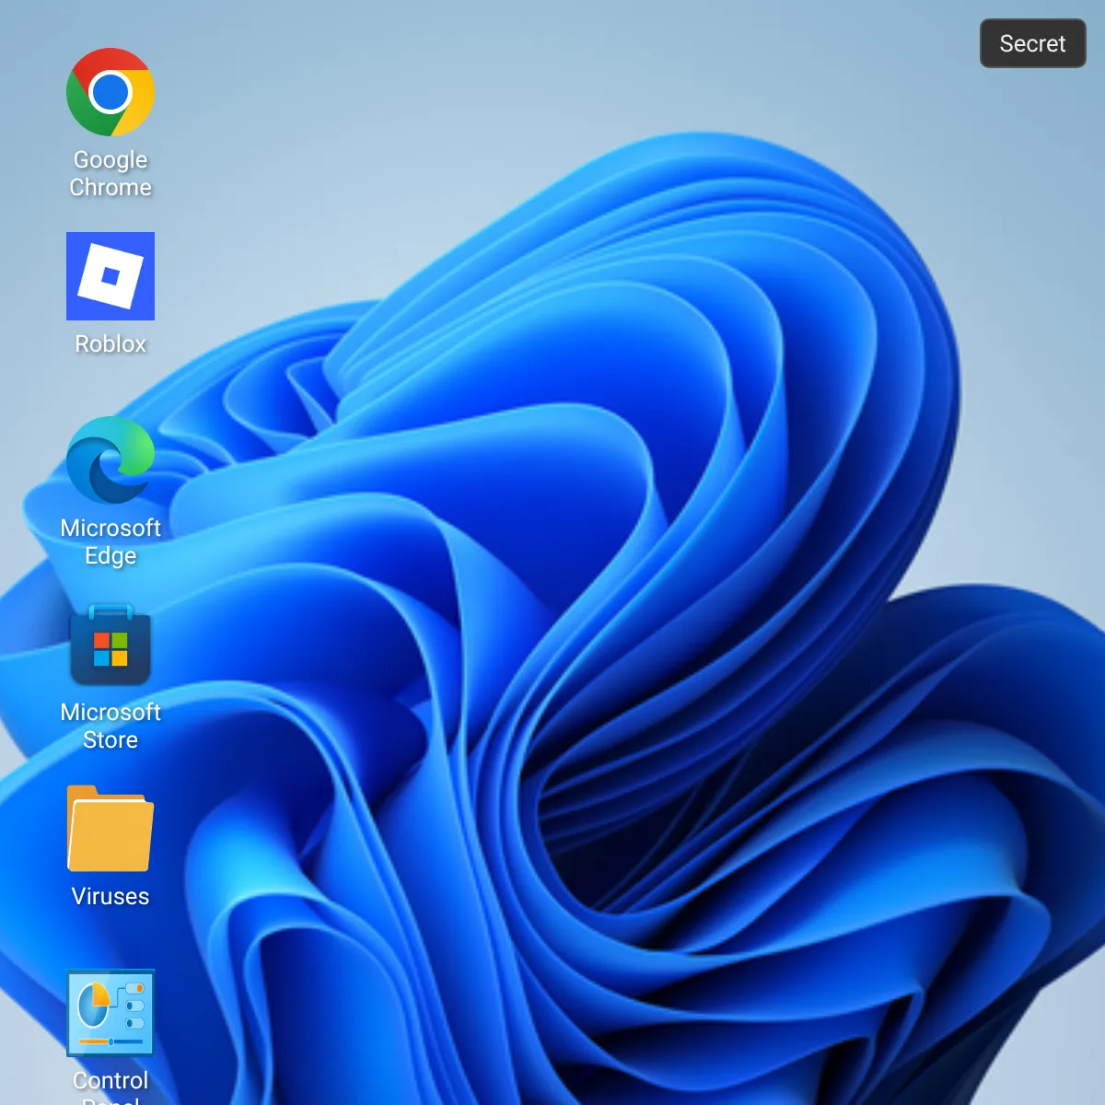
Task: Open the Microsoft Store shopping bag icon
Action: [x=110, y=645]
